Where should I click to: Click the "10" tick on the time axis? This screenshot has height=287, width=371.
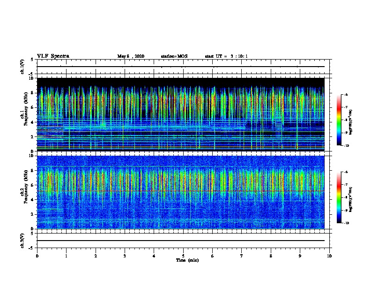pos(329,256)
